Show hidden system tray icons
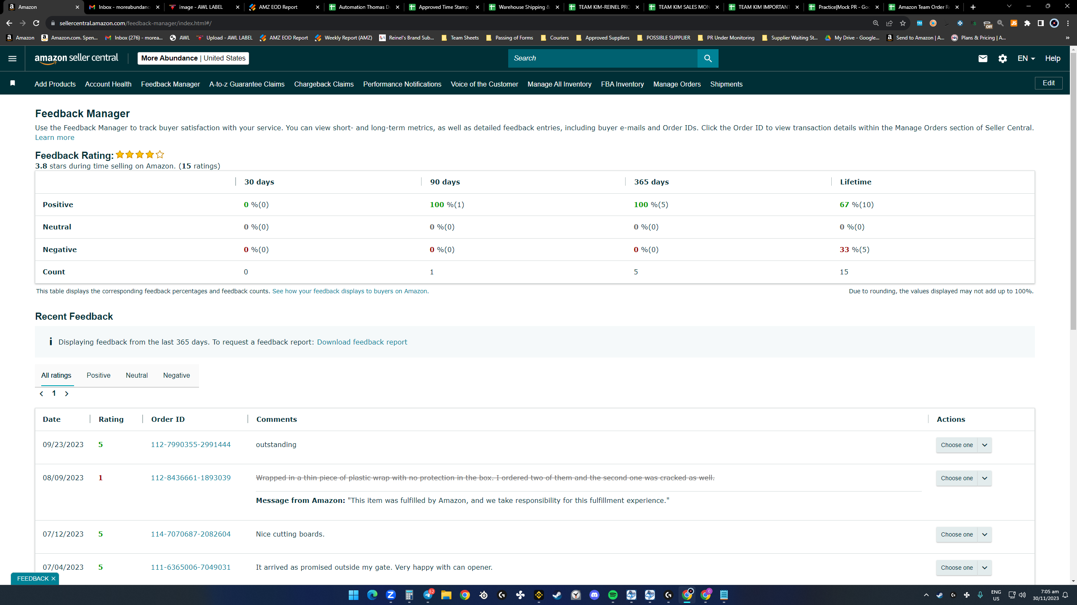1077x605 pixels. pos(926,595)
